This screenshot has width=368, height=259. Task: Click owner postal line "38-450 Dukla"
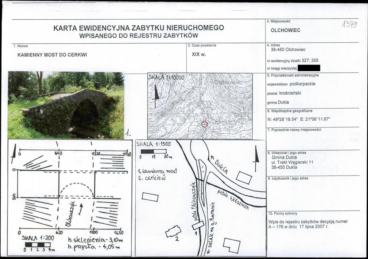(x=284, y=167)
